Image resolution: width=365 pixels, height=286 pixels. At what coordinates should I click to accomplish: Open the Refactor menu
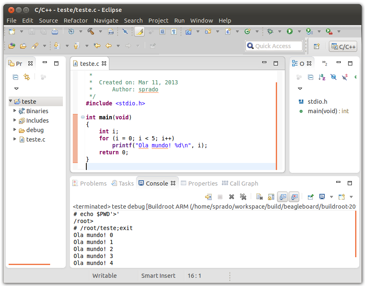point(76,21)
